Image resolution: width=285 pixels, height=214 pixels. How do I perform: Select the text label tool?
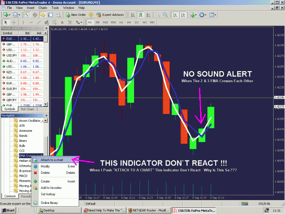[70, 22]
